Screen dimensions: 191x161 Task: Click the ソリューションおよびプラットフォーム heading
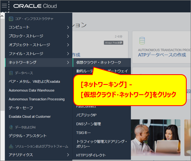(42, 146)
